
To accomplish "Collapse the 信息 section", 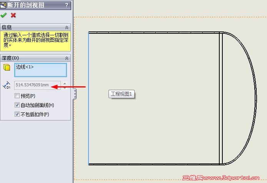I will click(67, 27).
